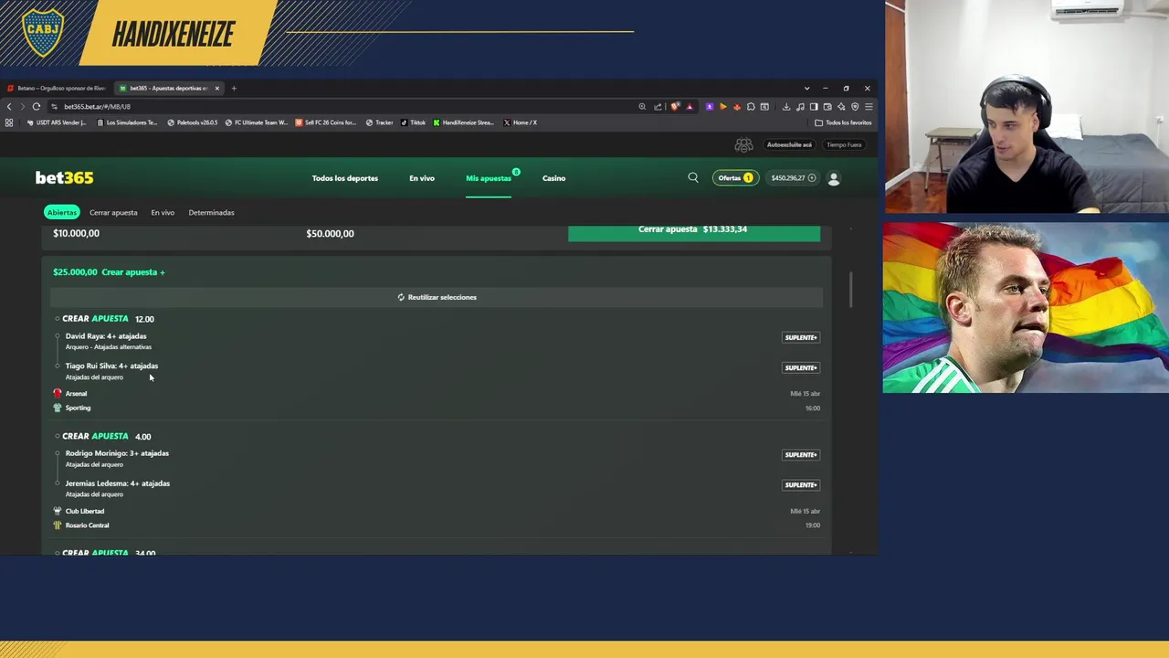Open the Leo AI sparkle icon
This screenshot has width=1169, height=658.
841,106
